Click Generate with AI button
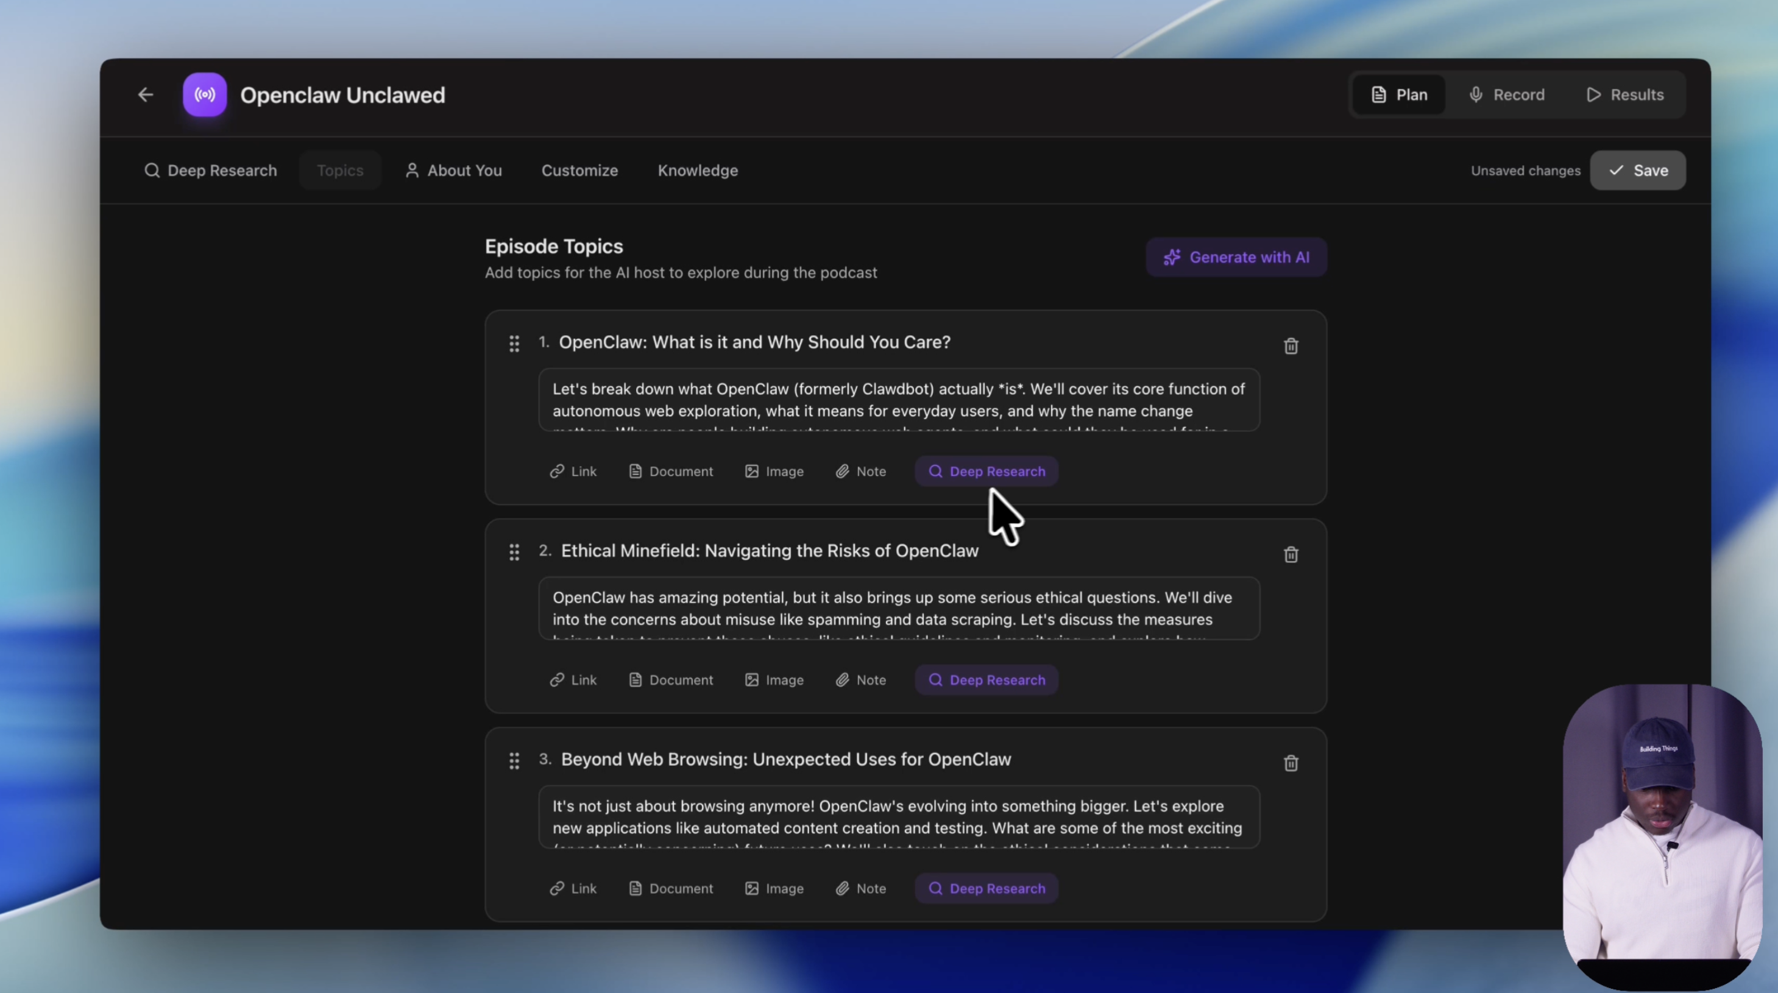Viewport: 1778px width, 993px height. tap(1236, 258)
